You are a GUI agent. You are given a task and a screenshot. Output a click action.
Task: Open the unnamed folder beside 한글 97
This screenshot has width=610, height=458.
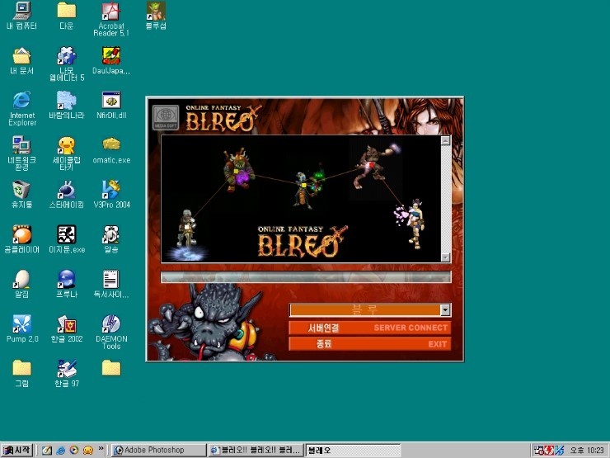[x=111, y=368]
